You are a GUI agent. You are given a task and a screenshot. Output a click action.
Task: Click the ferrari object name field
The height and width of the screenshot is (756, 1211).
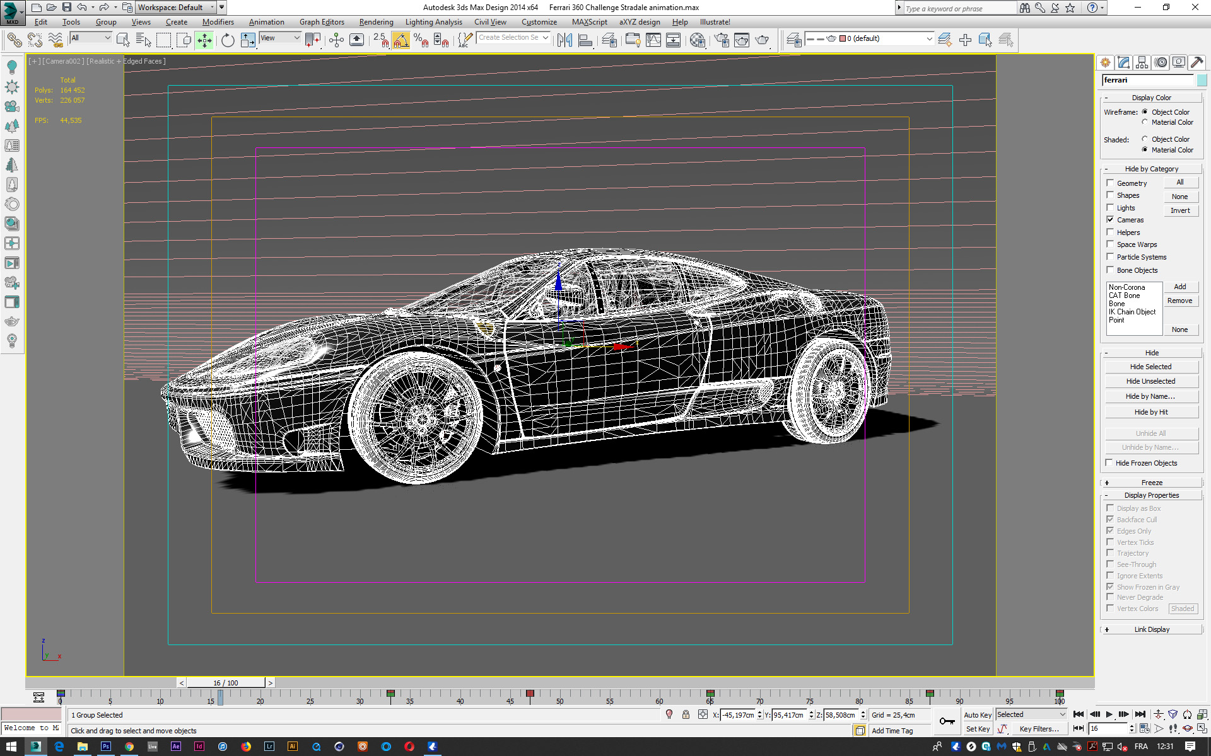pyautogui.click(x=1148, y=80)
